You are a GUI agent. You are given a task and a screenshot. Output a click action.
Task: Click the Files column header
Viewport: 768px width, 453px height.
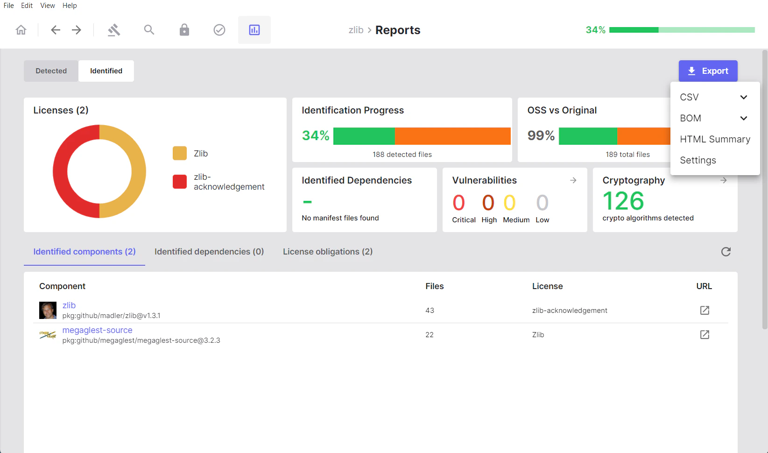coord(435,286)
